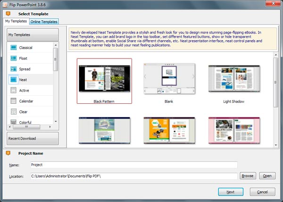Click the step two orange badge icon
The image size is (283, 202).
click(x=8, y=153)
